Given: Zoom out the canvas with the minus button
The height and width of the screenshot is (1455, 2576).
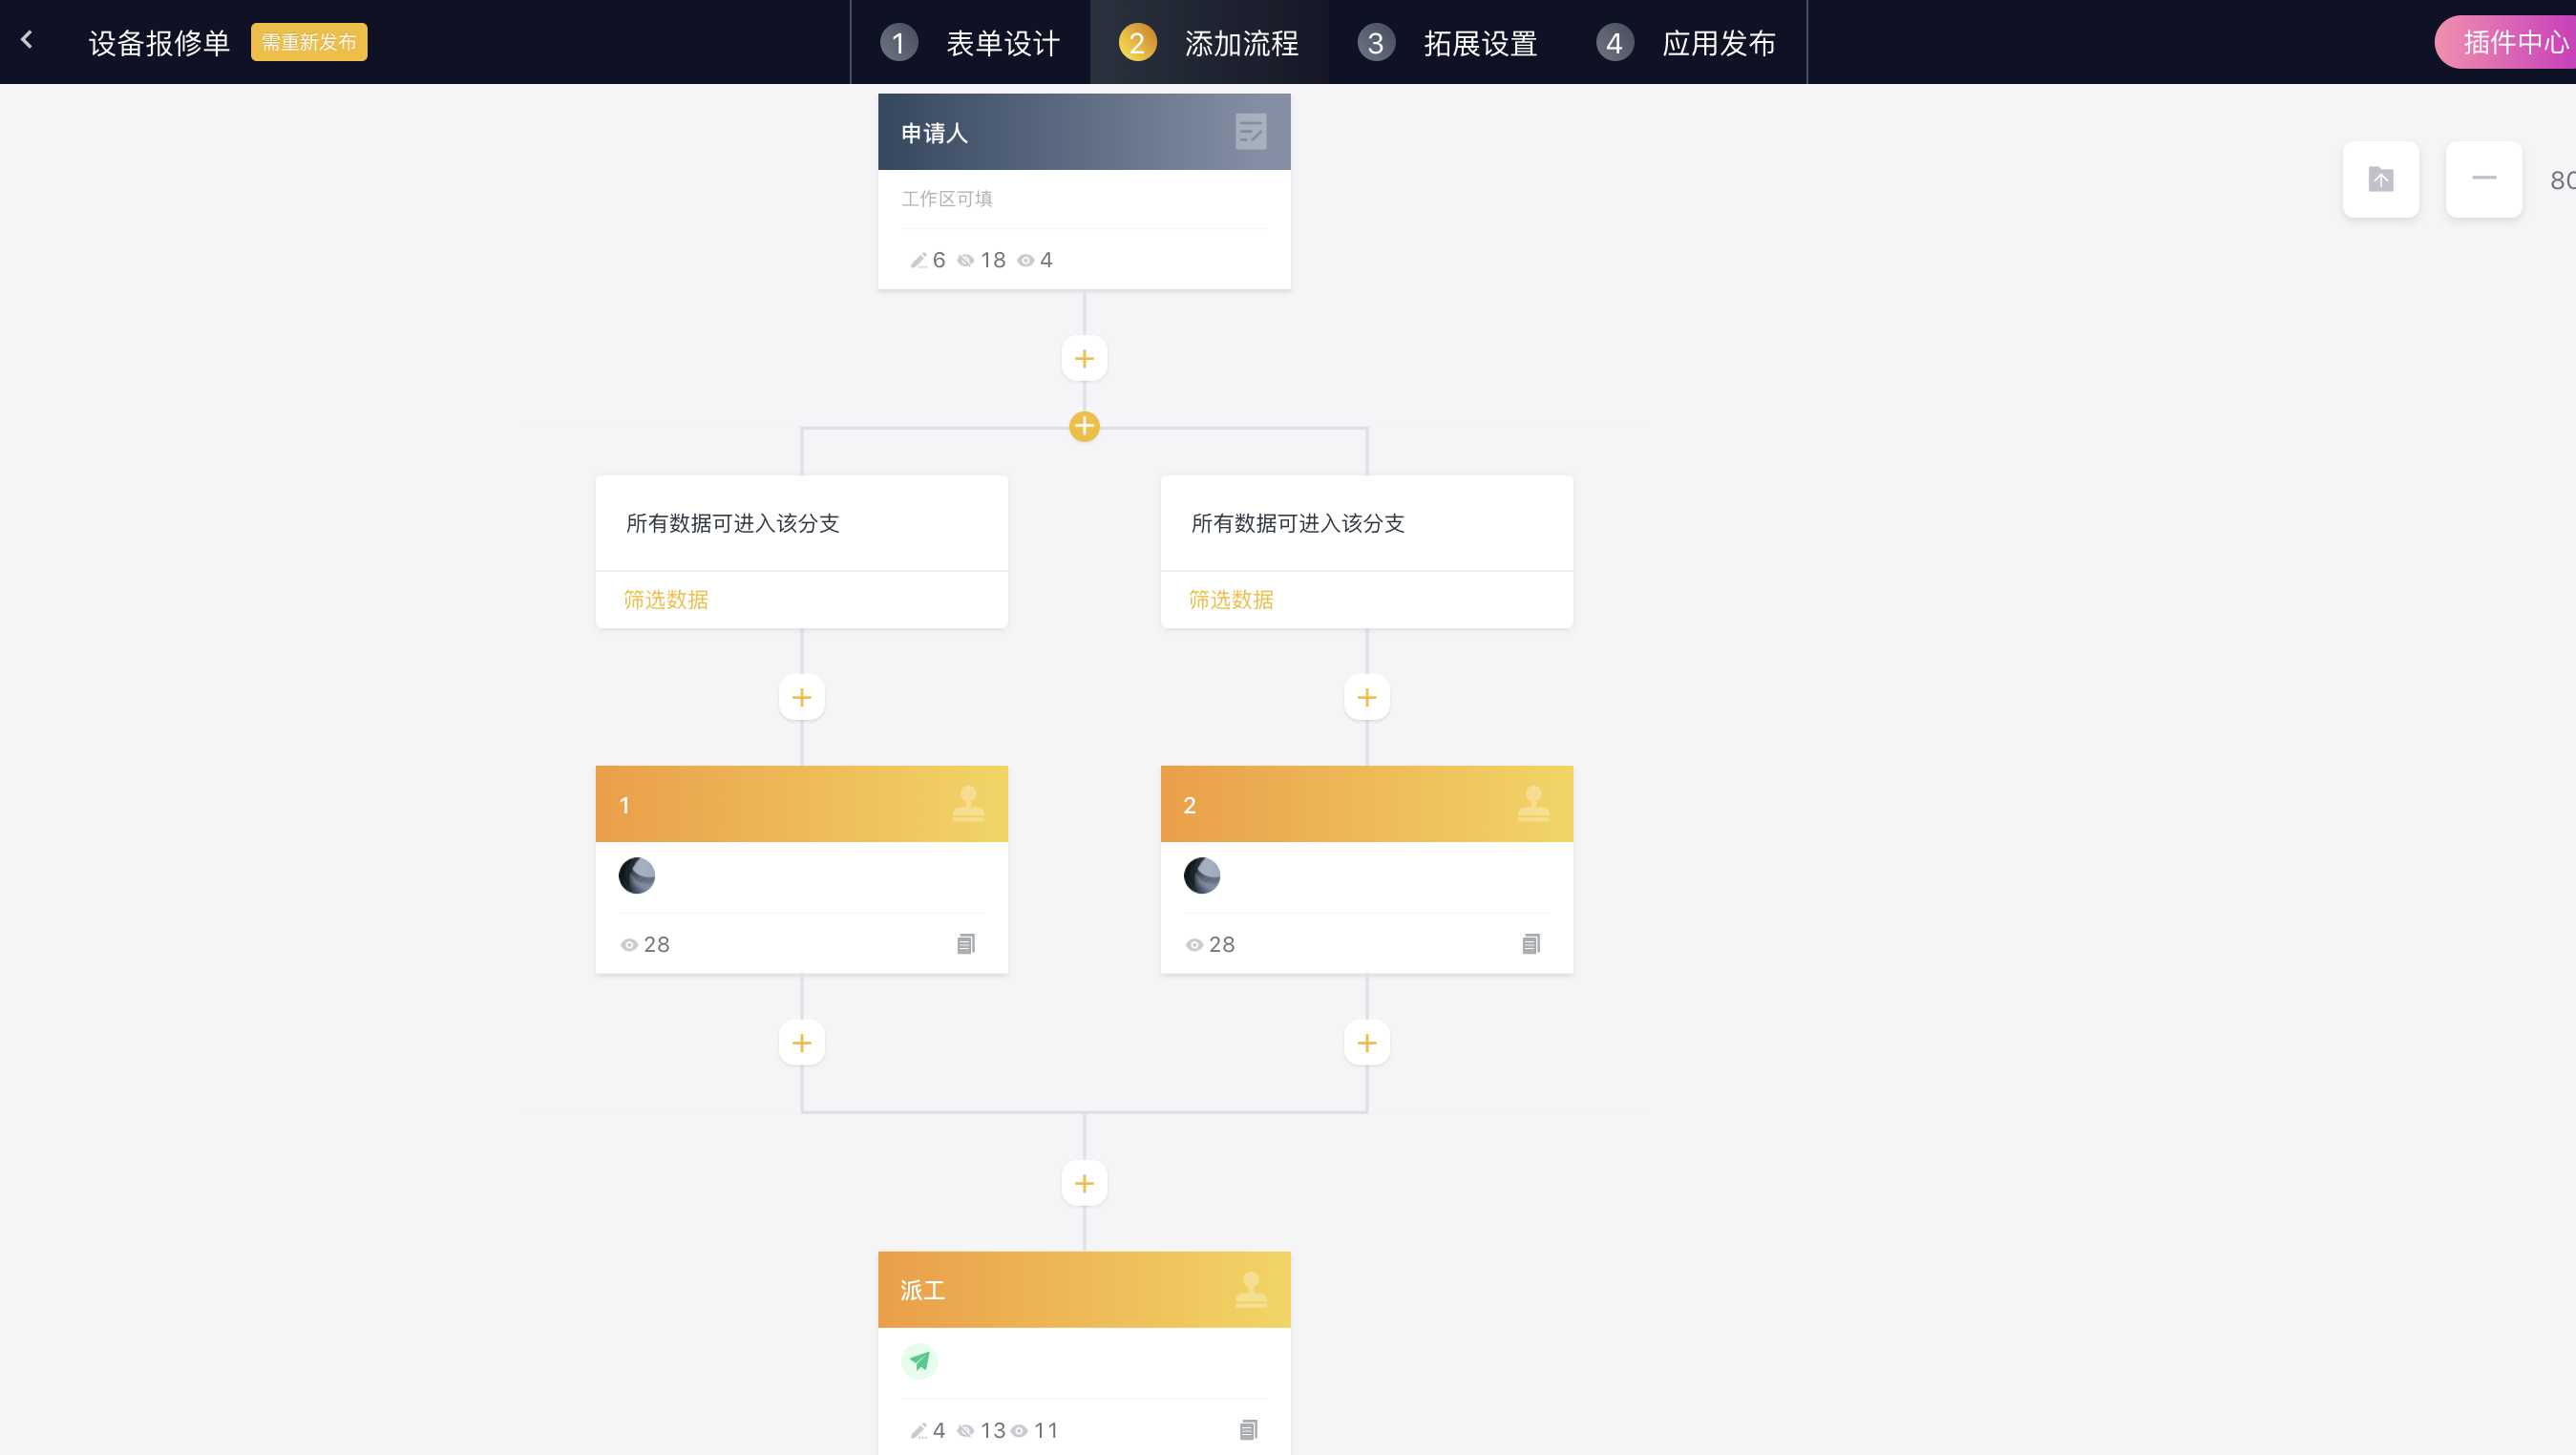Looking at the screenshot, I should click(x=2484, y=179).
